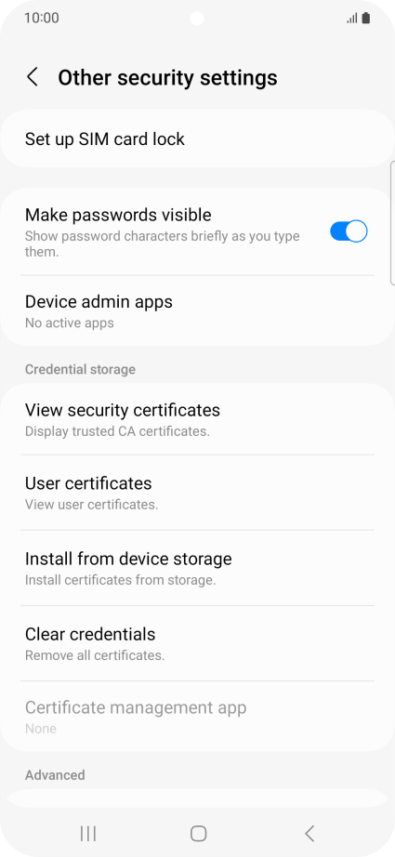Viewport: 395px width, 857px height.
Task: Toggle Make passwords visible switch
Action: 349,231
